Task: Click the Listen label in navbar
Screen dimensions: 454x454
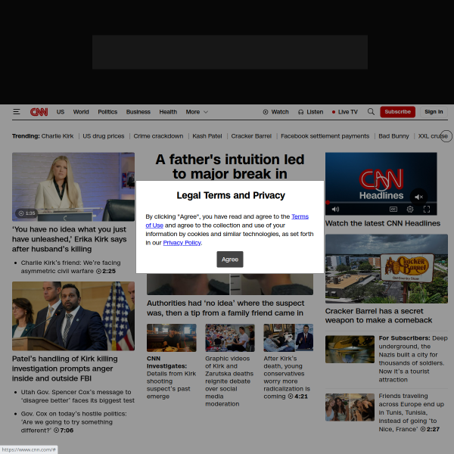Action: pos(315,112)
